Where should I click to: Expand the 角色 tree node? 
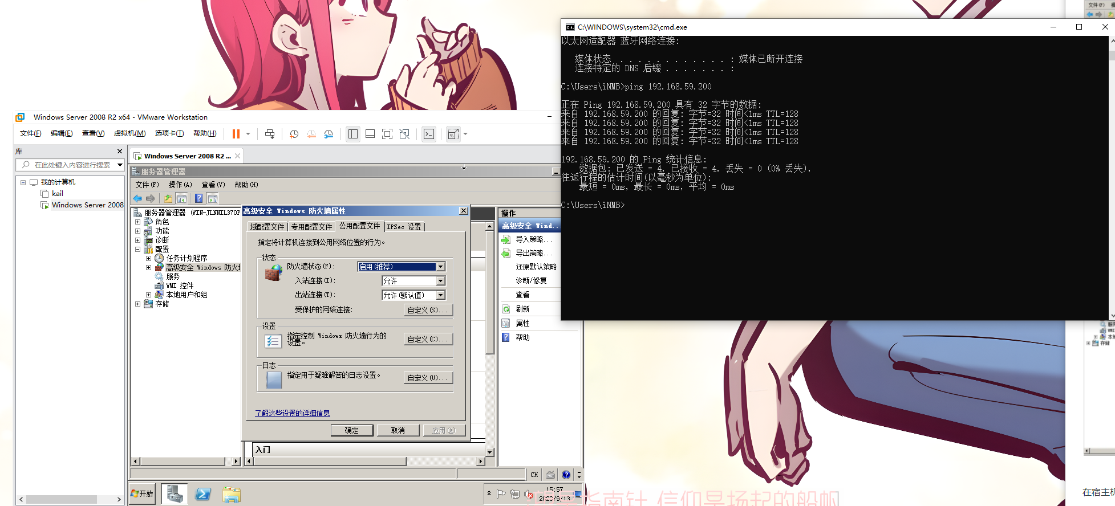137,222
